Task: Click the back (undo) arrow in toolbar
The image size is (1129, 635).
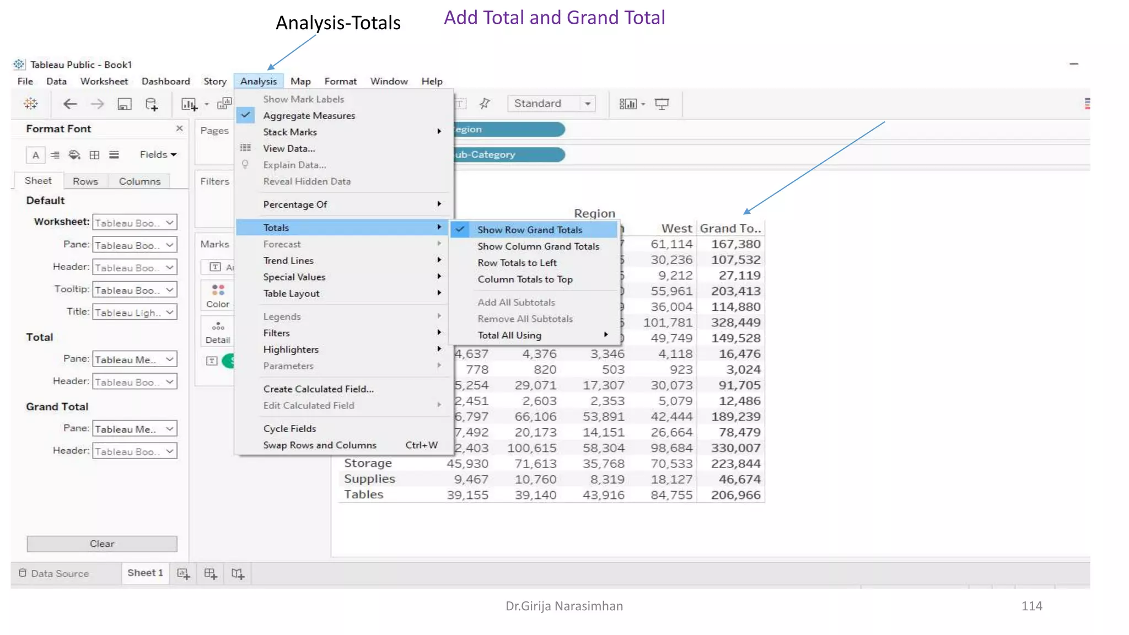Action: point(70,104)
